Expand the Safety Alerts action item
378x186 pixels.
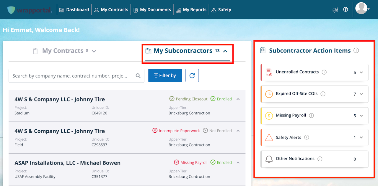pos(361,137)
